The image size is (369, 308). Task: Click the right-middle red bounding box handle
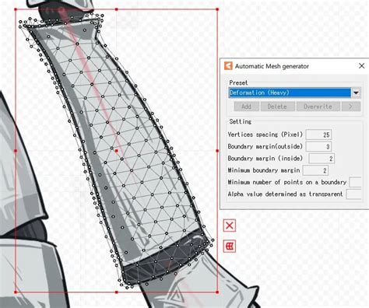[x=217, y=151]
